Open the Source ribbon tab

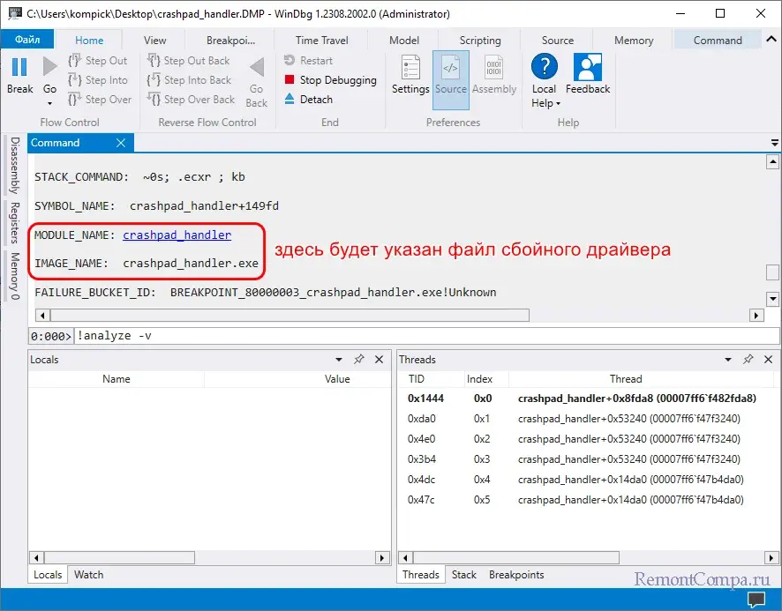coord(558,41)
